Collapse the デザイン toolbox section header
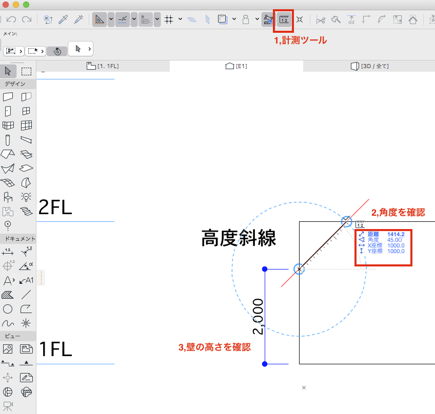 pos(18,84)
